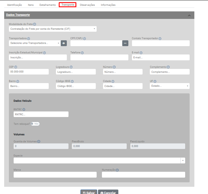Image resolution: width=208 pixels, height=194 pixels.
Task: Open the Modalidade do Frete dropdown
Action: coord(53,29)
